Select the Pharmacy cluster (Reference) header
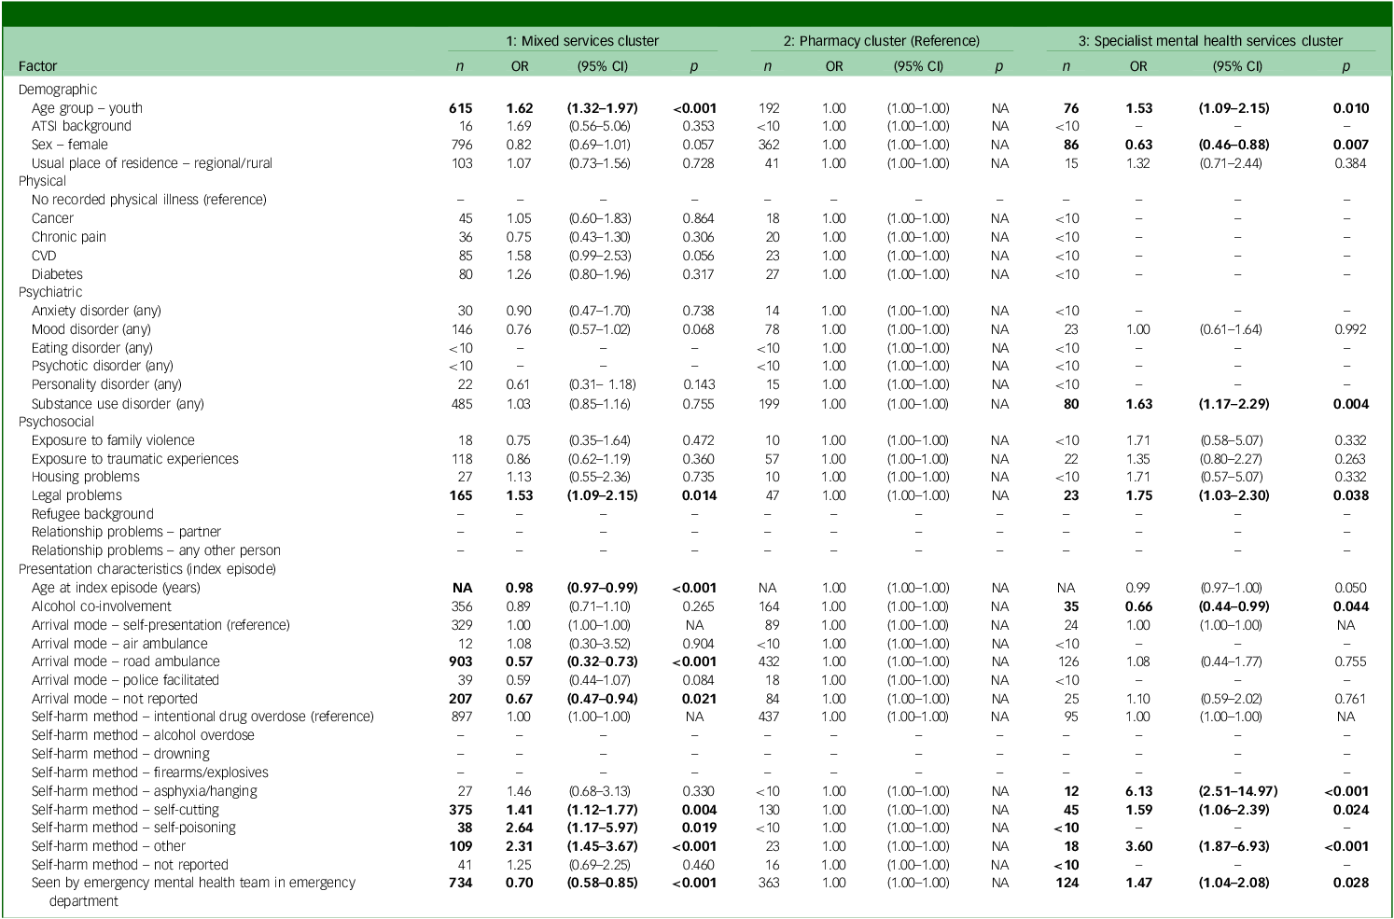The image size is (1394, 919). (x=882, y=41)
